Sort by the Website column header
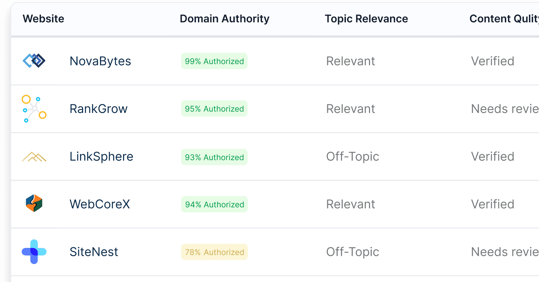This screenshot has height=282, width=539. pyautogui.click(x=43, y=19)
